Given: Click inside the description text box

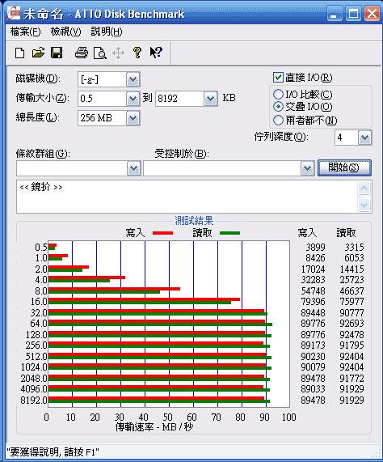Looking at the screenshot, I should [187, 197].
